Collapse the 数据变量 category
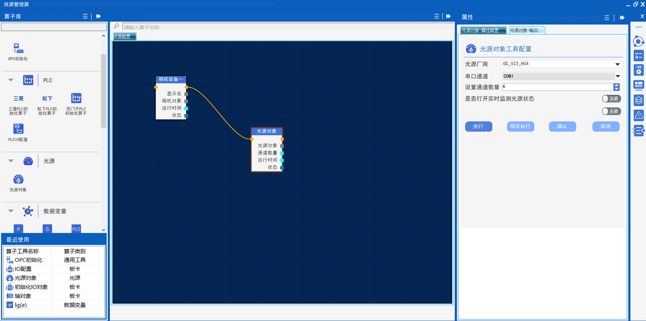Viewport: 646px width, 321px height. click(x=11, y=211)
